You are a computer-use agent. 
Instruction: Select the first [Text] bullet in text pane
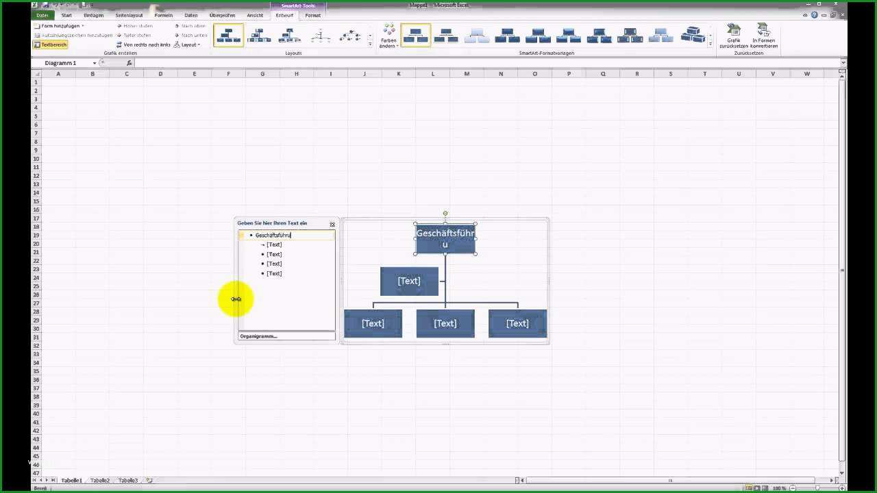click(274, 244)
